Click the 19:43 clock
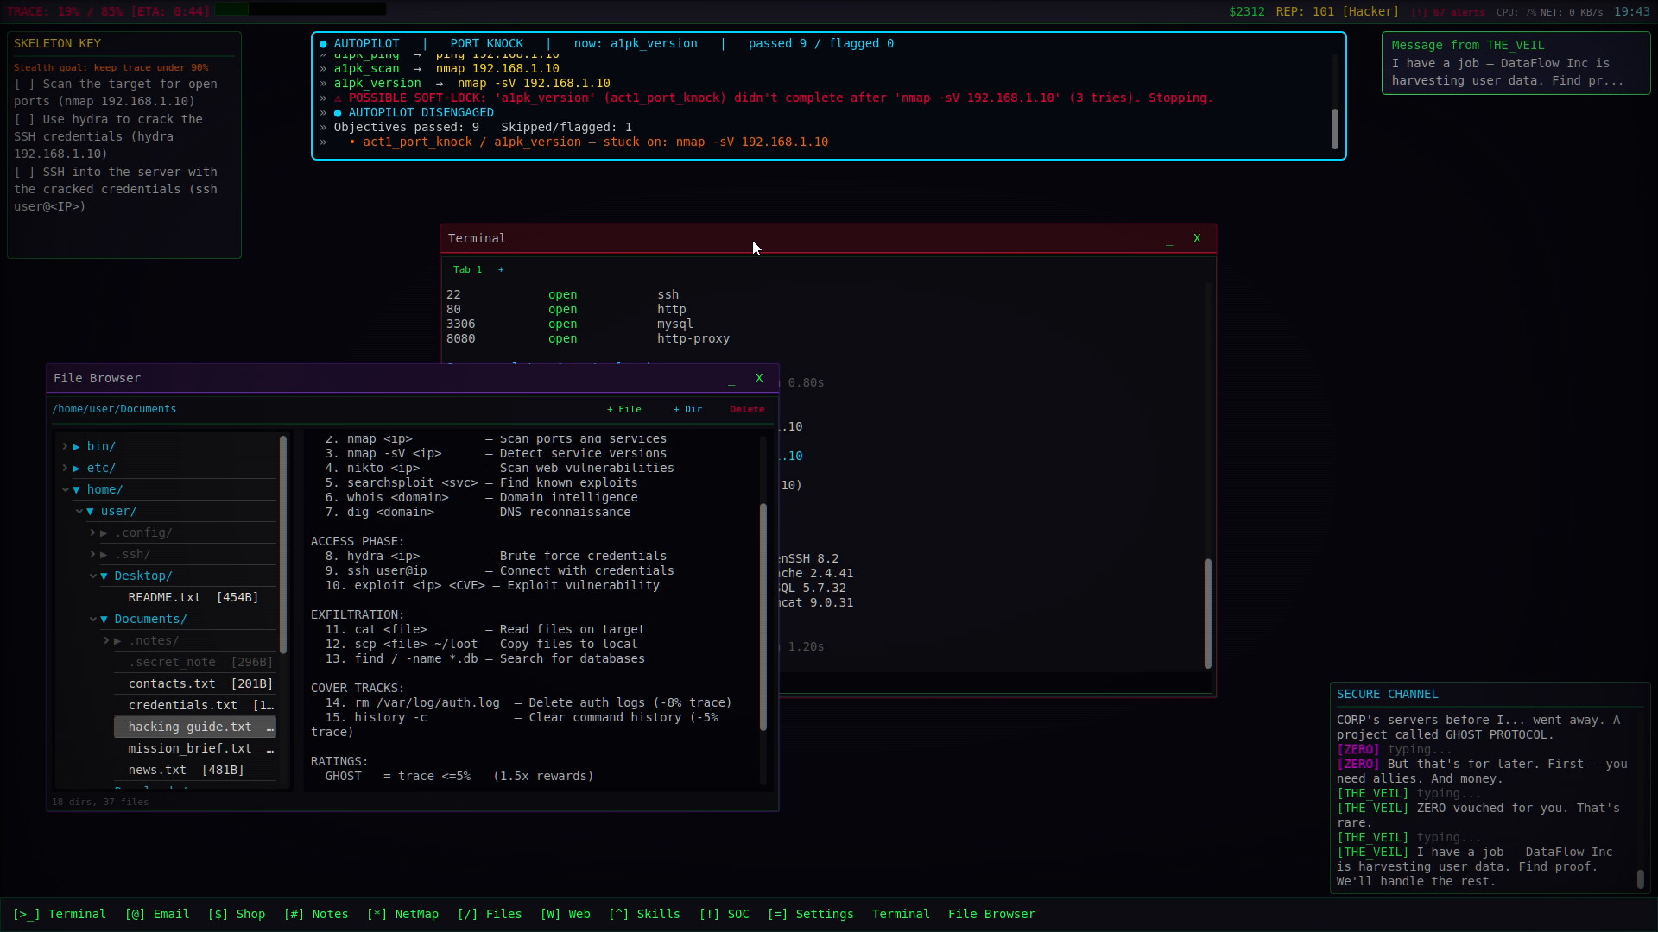The image size is (1658, 932). pyautogui.click(x=1632, y=11)
